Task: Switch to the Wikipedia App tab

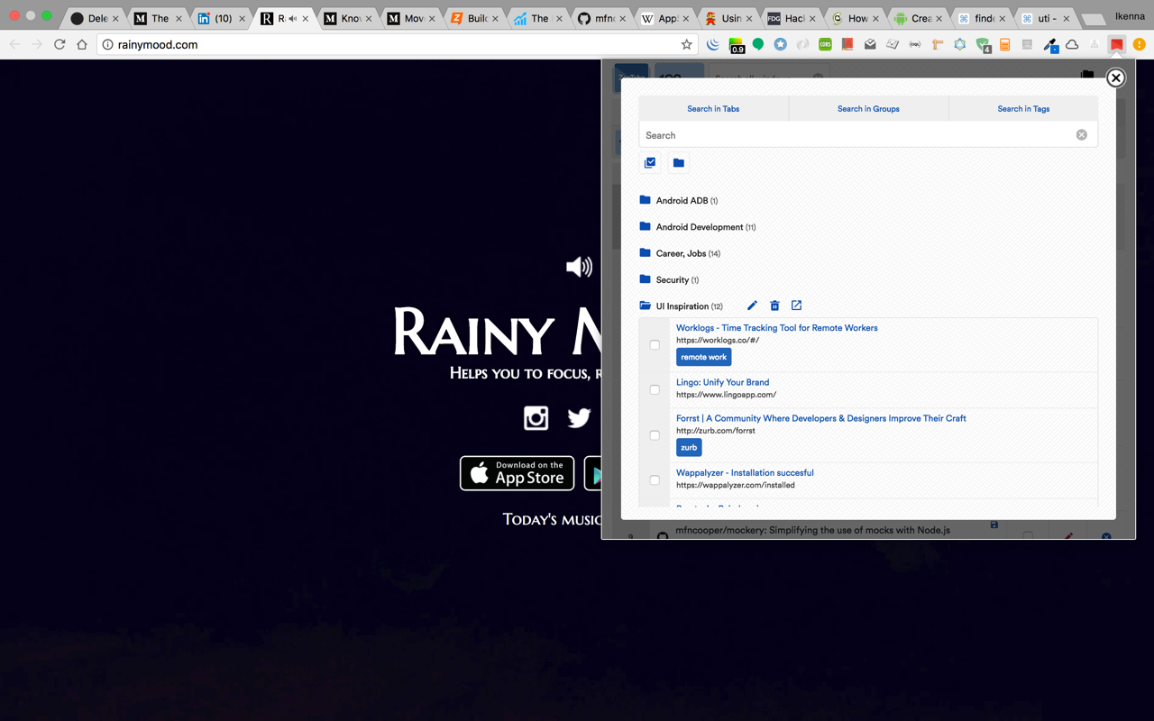Action: 663,18
